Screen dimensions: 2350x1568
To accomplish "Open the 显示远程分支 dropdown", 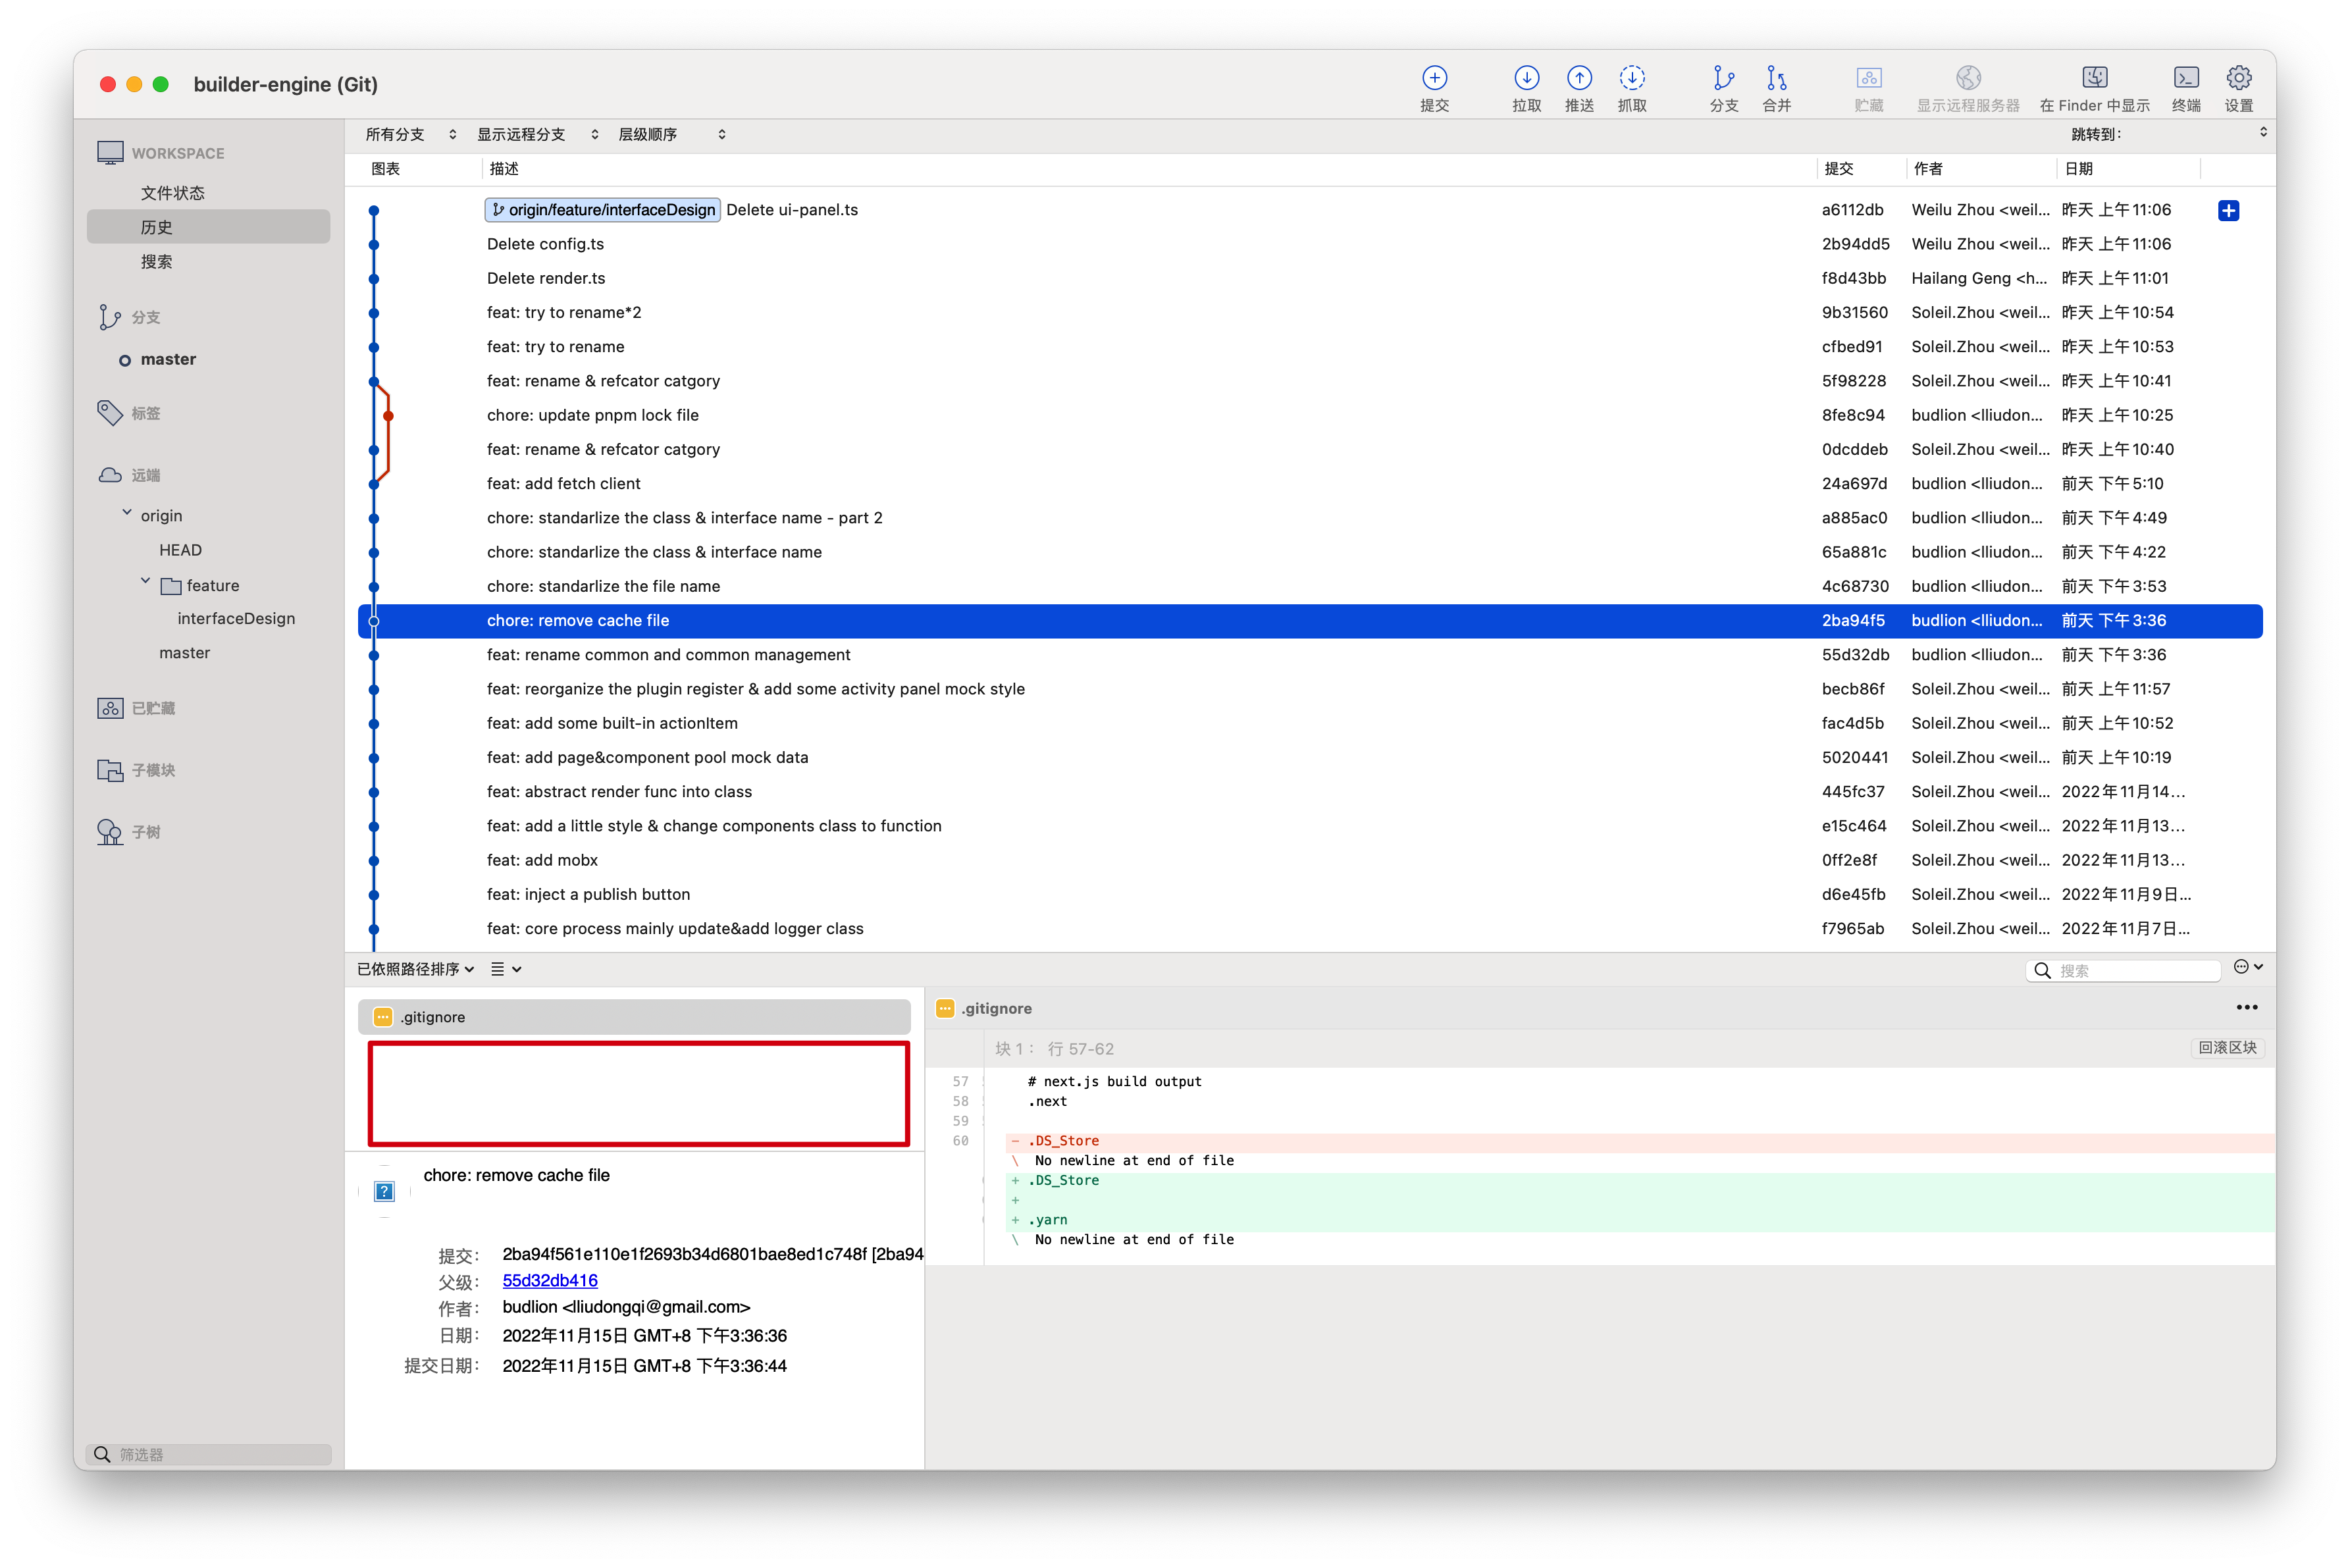I will point(537,134).
